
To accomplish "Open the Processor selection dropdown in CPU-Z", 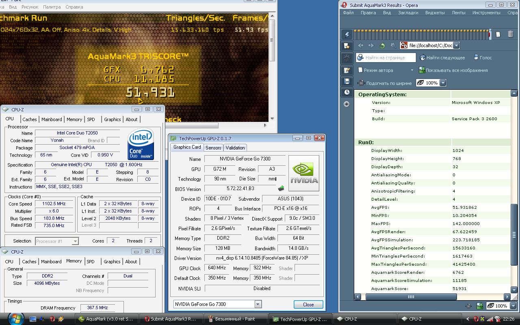I will [75, 241].
